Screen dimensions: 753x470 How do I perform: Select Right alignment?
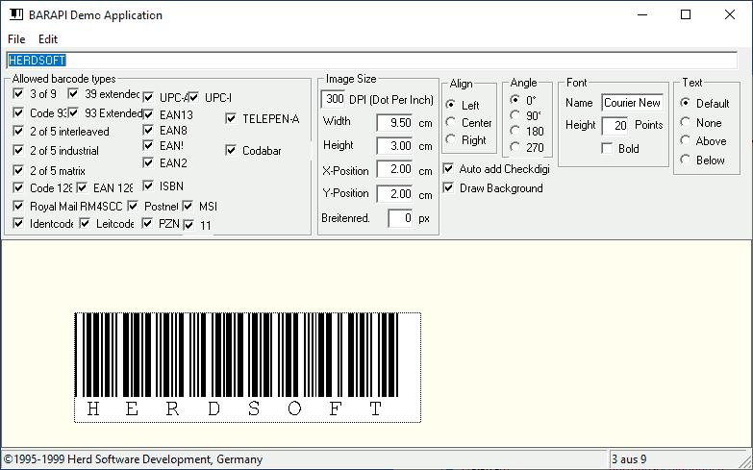[x=450, y=139]
